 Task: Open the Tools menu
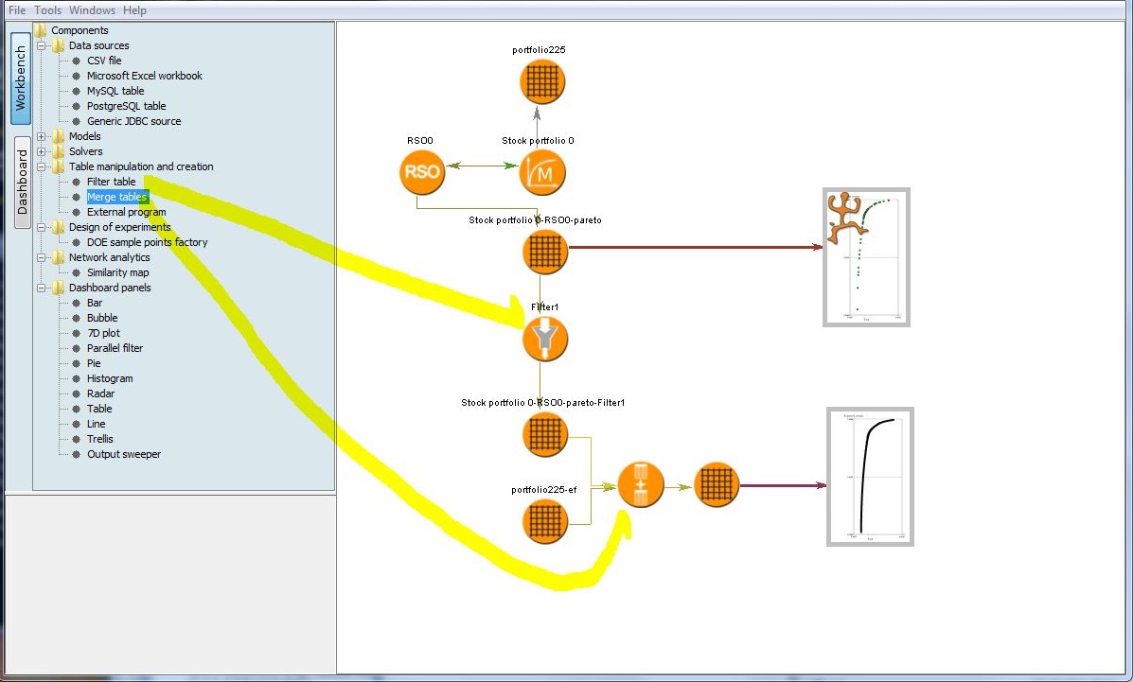pyautogui.click(x=47, y=10)
